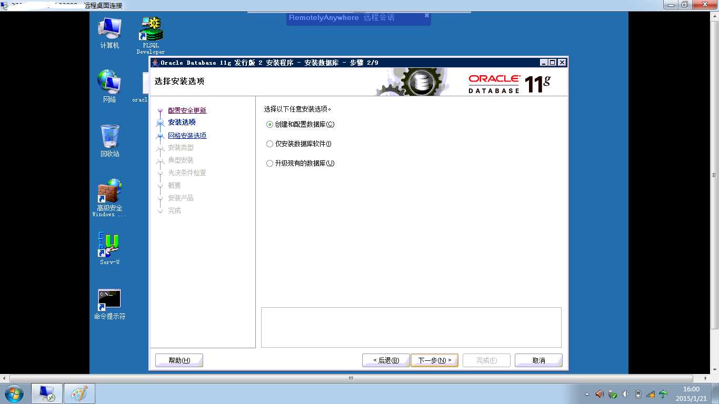Click the Windows Start button
719x404 pixels.
coord(13,393)
